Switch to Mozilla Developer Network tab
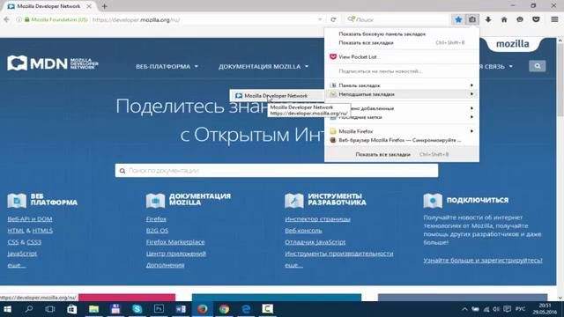Viewport: 564px width, 317px height. (x=48, y=6)
